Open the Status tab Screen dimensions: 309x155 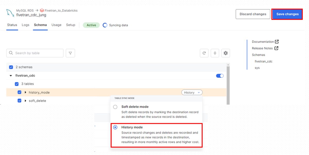pos(12,25)
